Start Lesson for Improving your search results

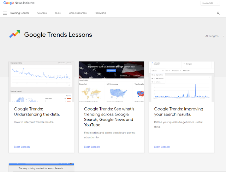coord(162,147)
